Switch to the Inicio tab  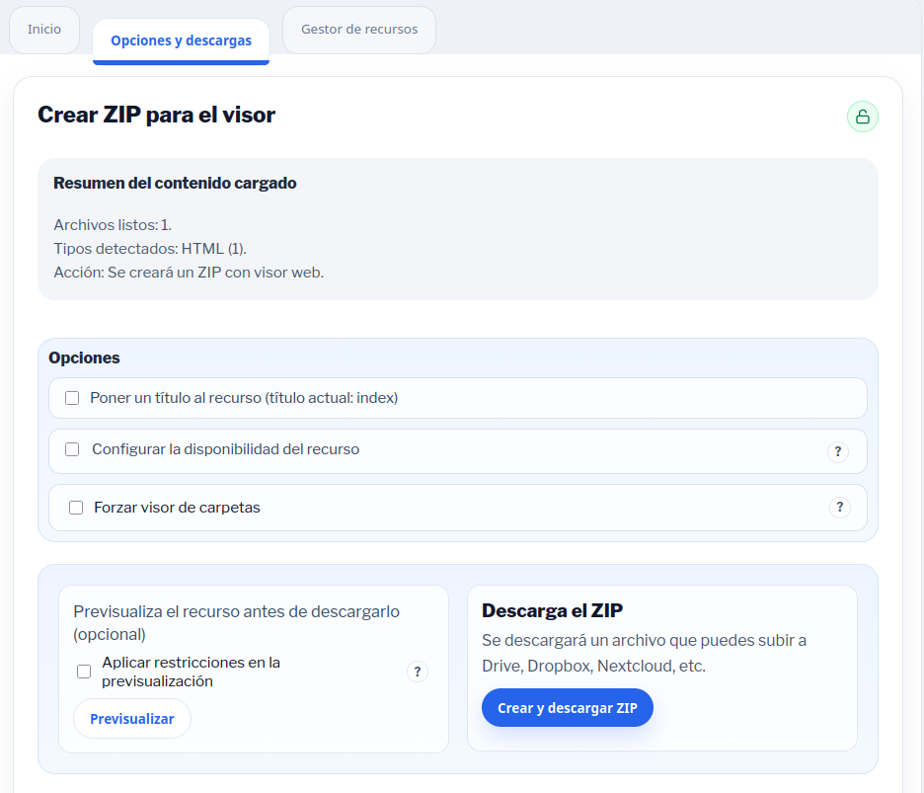44,30
